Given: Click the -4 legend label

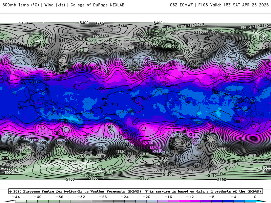Looking at the screenshot, I should tap(234, 197).
